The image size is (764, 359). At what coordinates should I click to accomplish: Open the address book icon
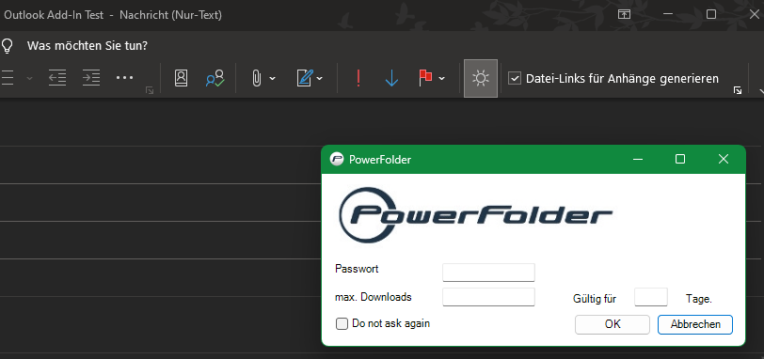(x=181, y=78)
